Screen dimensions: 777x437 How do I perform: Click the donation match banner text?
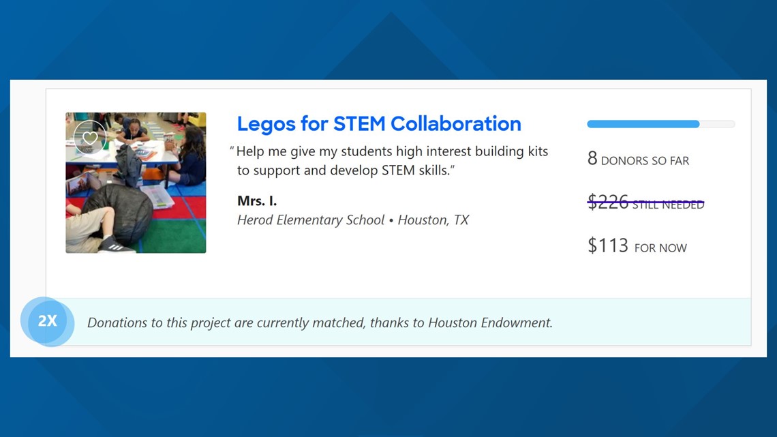pos(320,322)
